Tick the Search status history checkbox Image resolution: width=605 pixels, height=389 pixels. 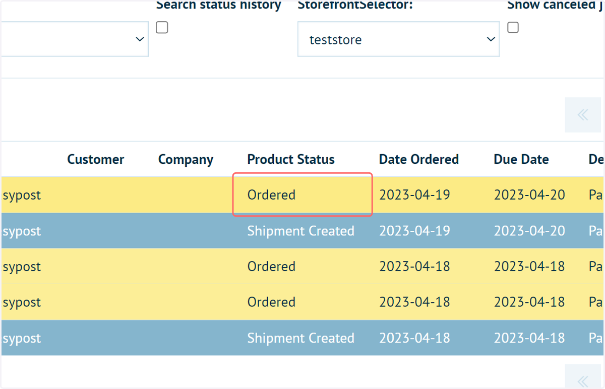[162, 28]
